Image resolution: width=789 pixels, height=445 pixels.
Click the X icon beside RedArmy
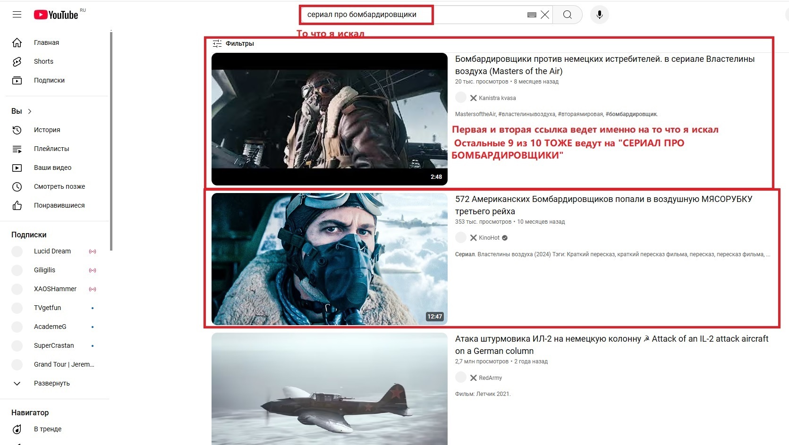click(x=473, y=378)
